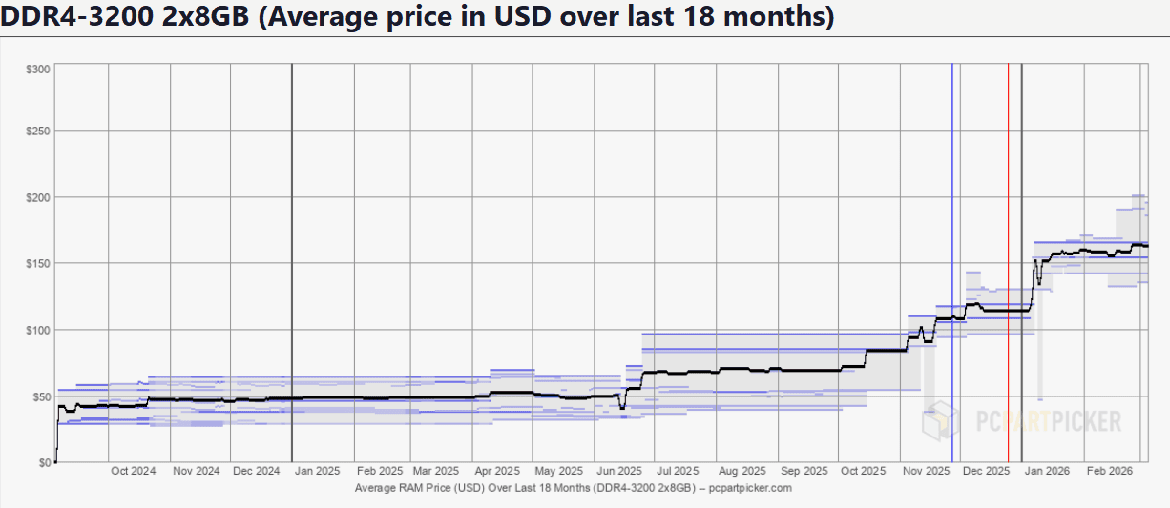Image resolution: width=1170 pixels, height=508 pixels.
Task: Click the PCPartPicker watermark logo icon
Action: (x=943, y=420)
